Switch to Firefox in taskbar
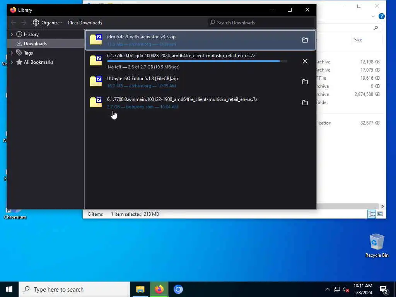Image resolution: width=396 pixels, height=297 pixels. [x=159, y=289]
